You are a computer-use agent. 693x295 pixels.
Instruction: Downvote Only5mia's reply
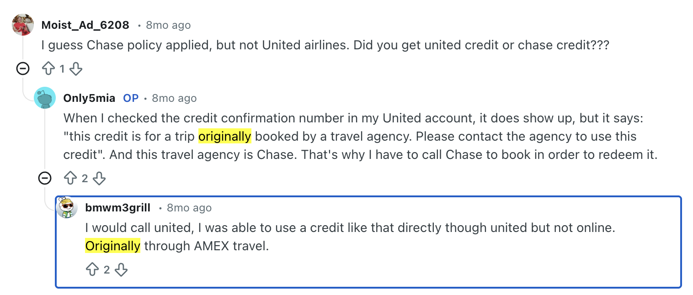99,178
